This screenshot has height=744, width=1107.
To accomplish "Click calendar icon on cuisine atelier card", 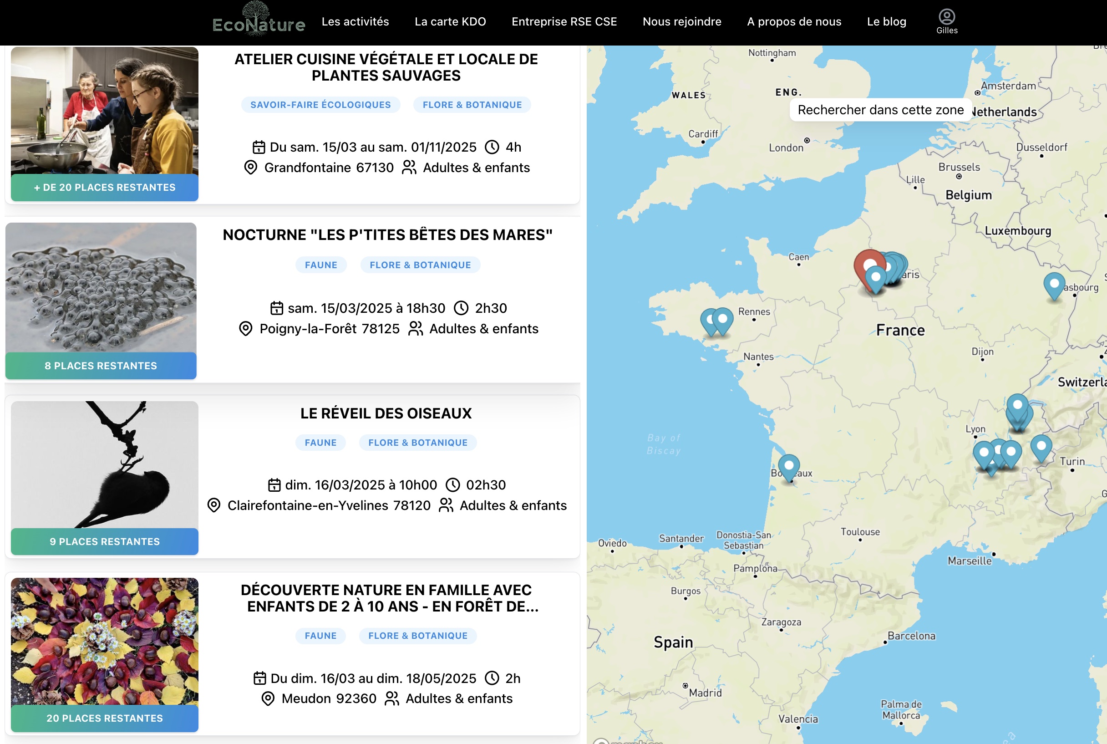I will click(259, 147).
